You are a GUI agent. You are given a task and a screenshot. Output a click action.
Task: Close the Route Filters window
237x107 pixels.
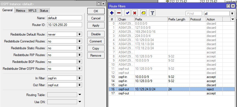(x=233, y=6)
